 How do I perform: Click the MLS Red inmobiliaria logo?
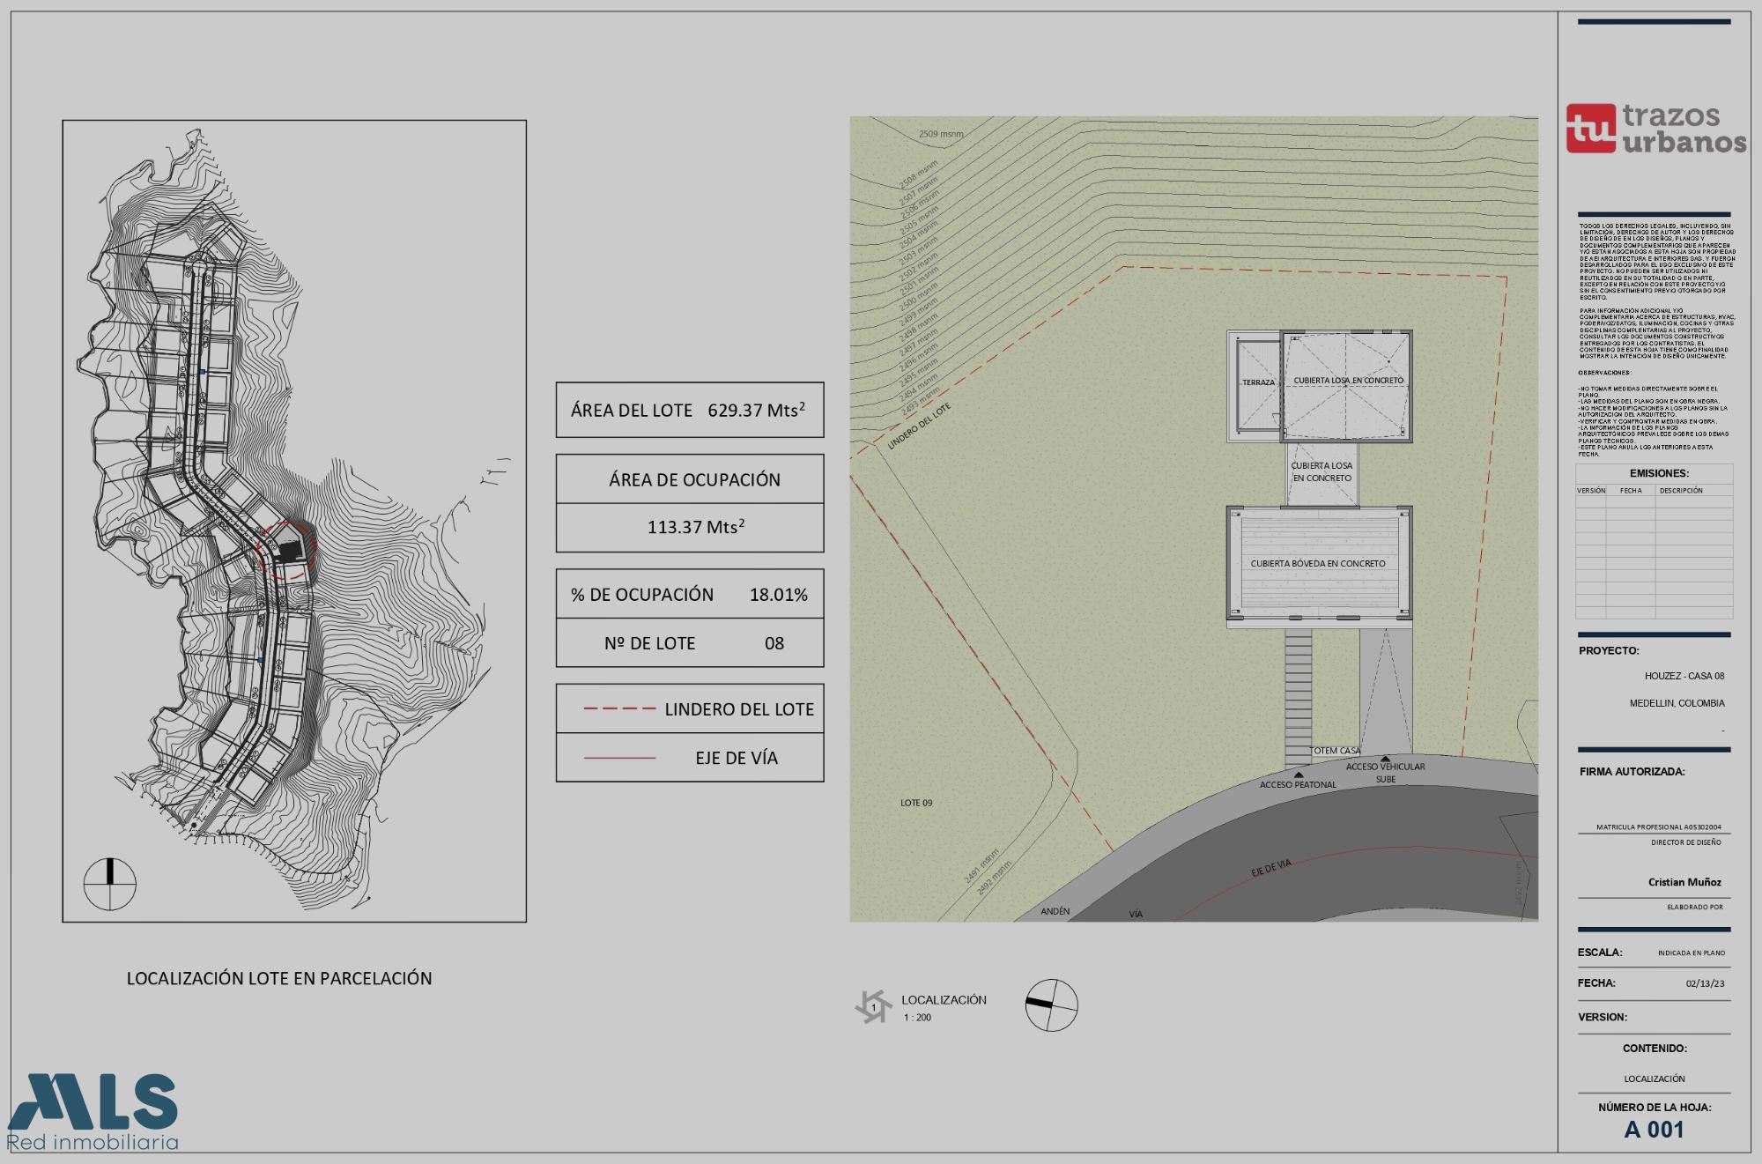pos(93,1112)
